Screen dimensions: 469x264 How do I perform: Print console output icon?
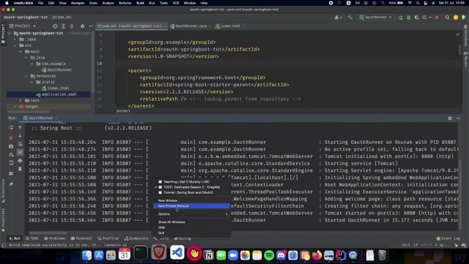20,161
